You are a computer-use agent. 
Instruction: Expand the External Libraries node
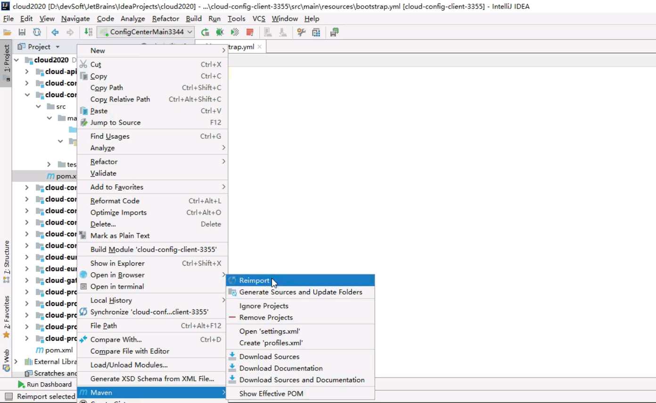tap(16, 361)
